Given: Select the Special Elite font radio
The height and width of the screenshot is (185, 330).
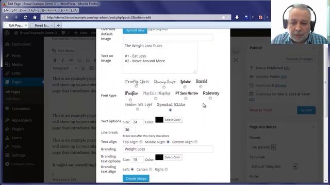Looking at the screenshot, I should pyautogui.click(x=170, y=110).
